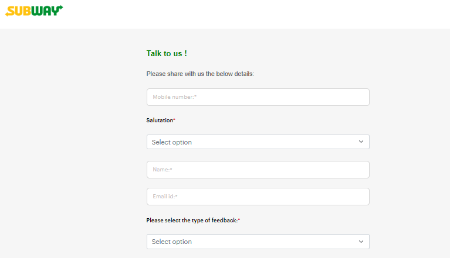Focus the Mobile number field

[x=258, y=97]
